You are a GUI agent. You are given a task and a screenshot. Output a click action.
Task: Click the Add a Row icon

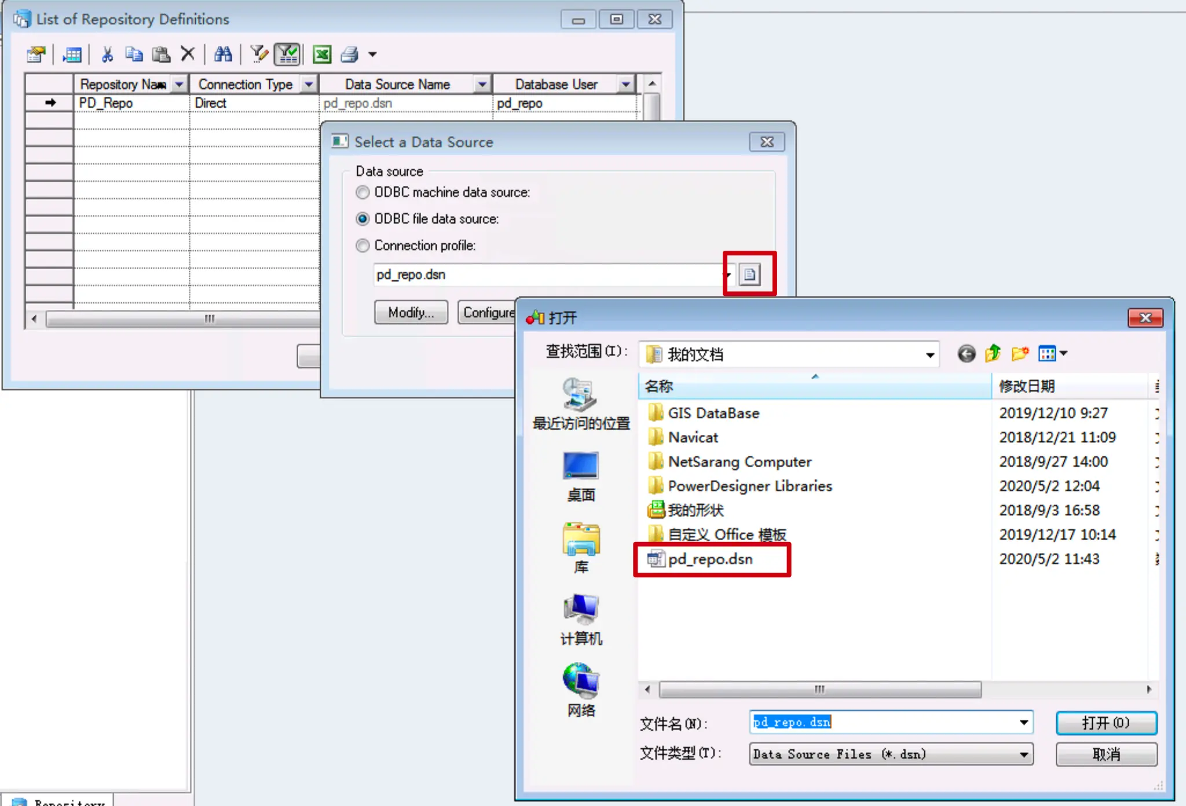(72, 54)
